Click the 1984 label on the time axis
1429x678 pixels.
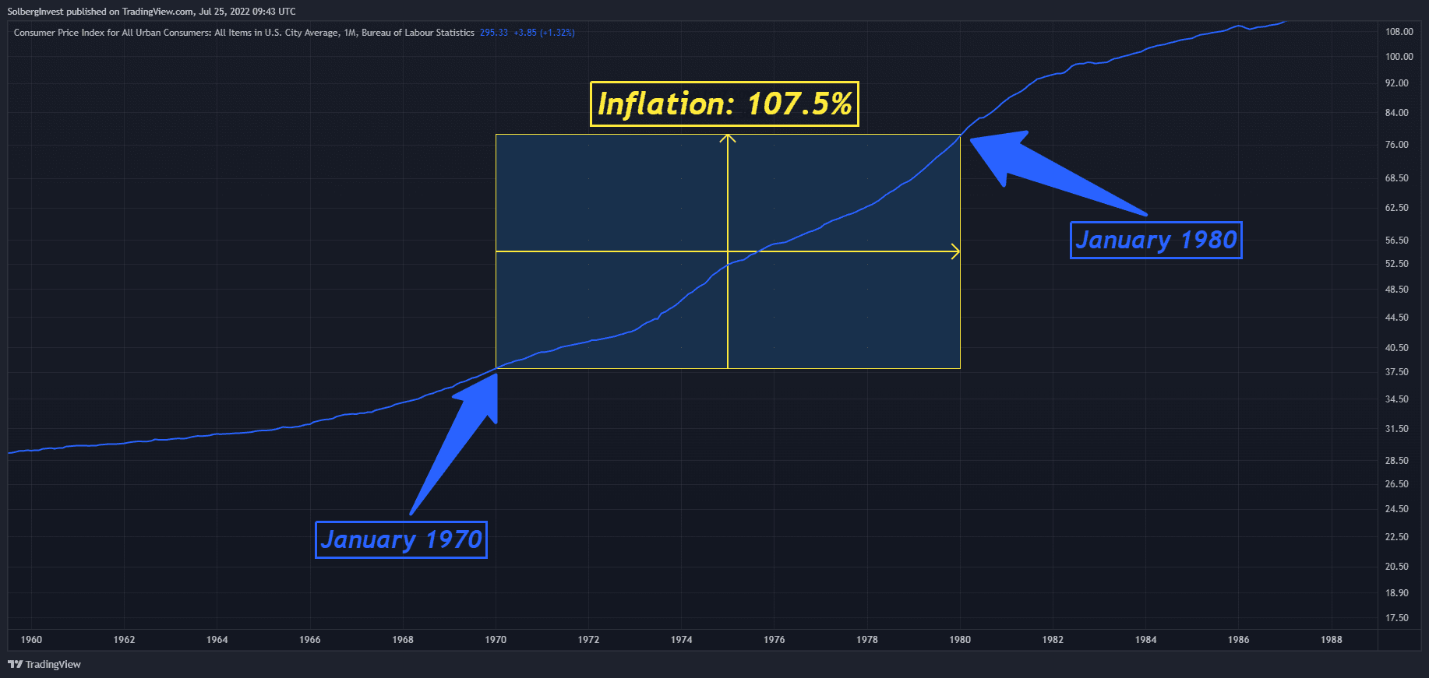click(1146, 640)
